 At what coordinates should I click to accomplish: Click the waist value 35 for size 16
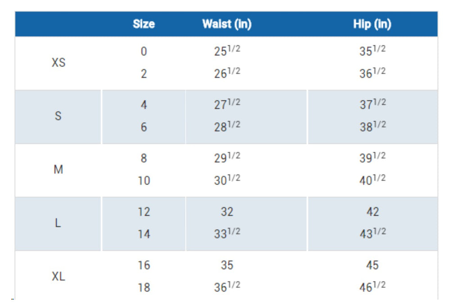pos(227,265)
